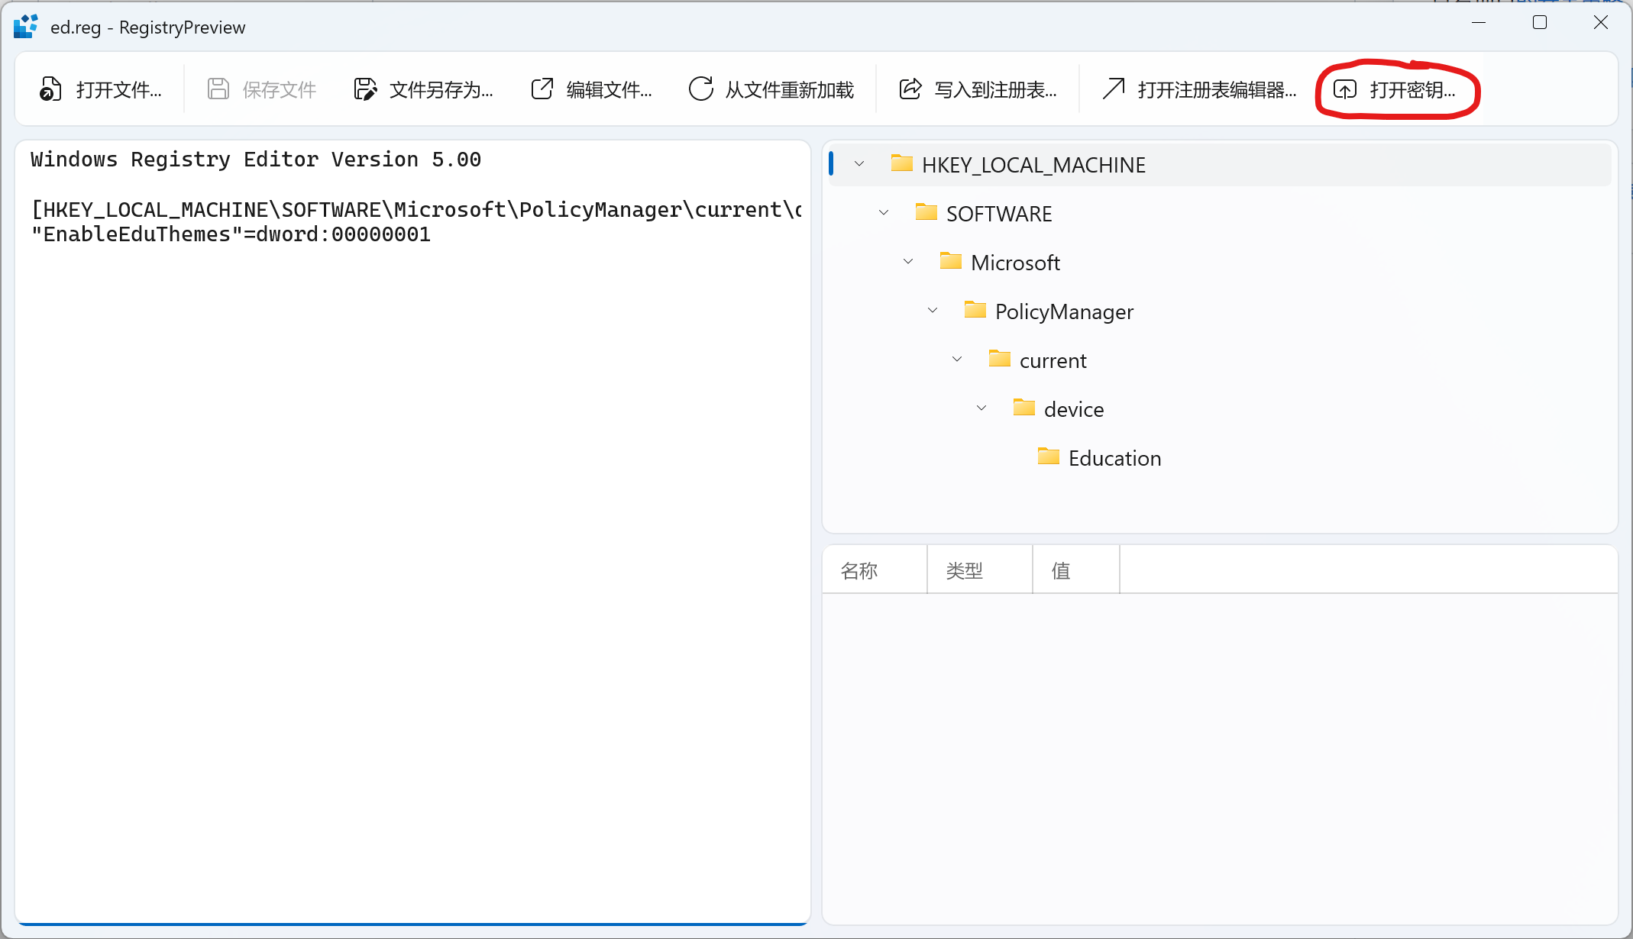Save file as with 文件另存为
Viewport: 1633px width, 939px height.
pos(423,89)
